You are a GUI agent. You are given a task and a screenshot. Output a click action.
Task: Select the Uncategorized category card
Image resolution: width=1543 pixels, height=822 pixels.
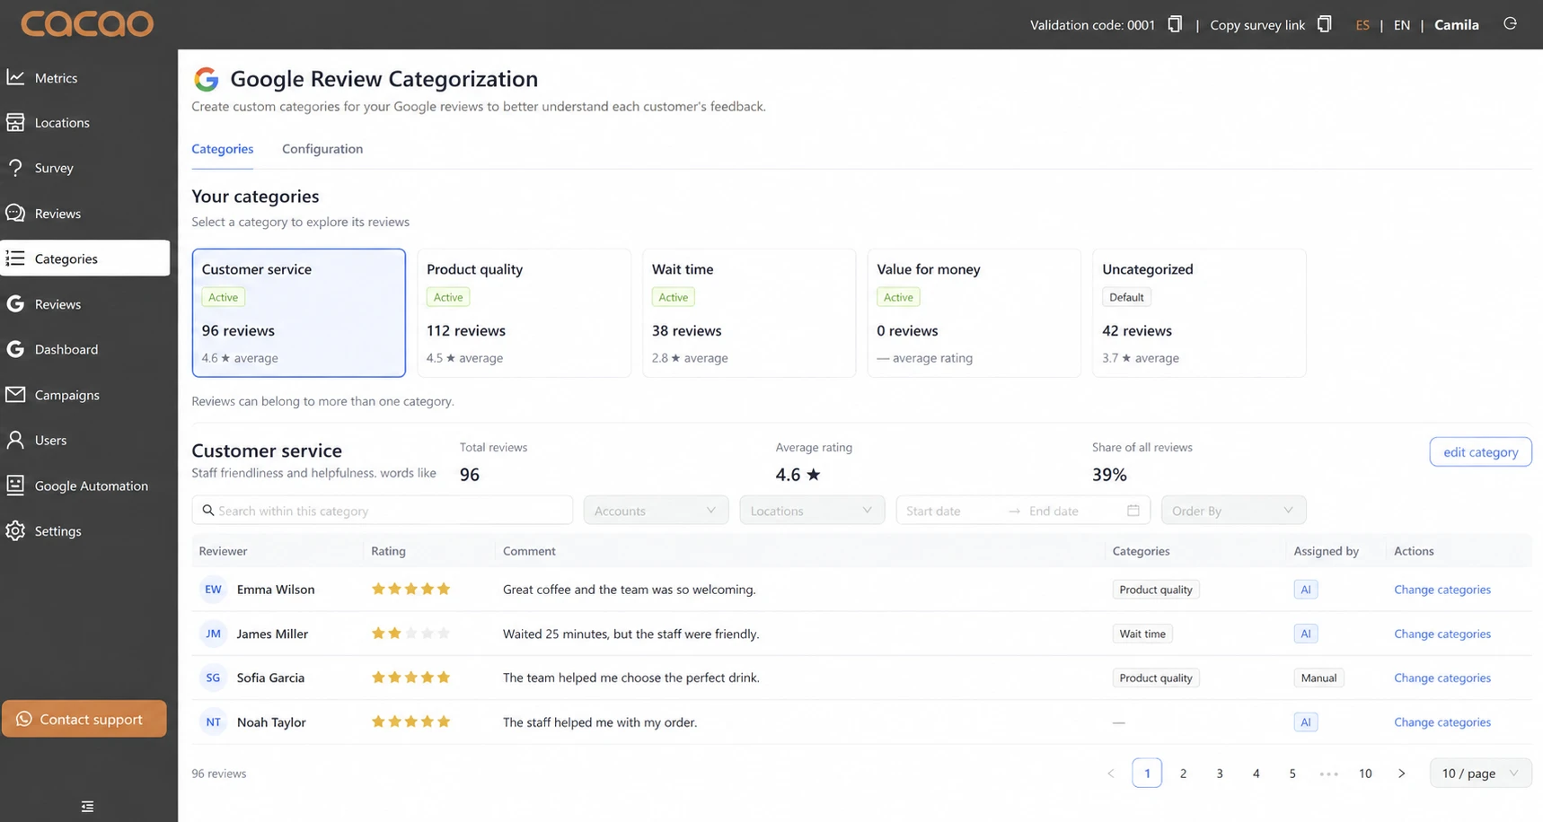(1199, 312)
